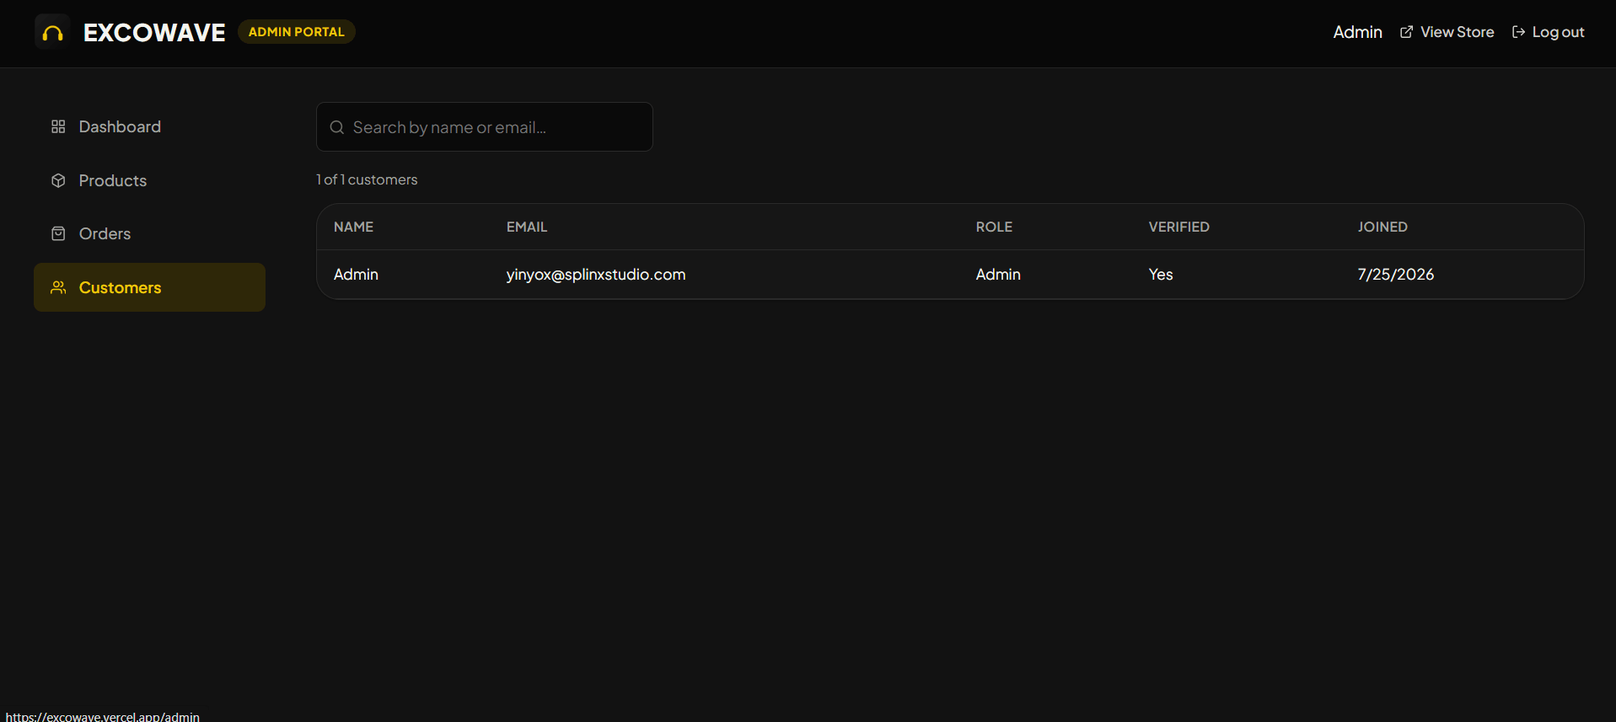
Task: Log out of the admin portal
Action: point(1548,32)
